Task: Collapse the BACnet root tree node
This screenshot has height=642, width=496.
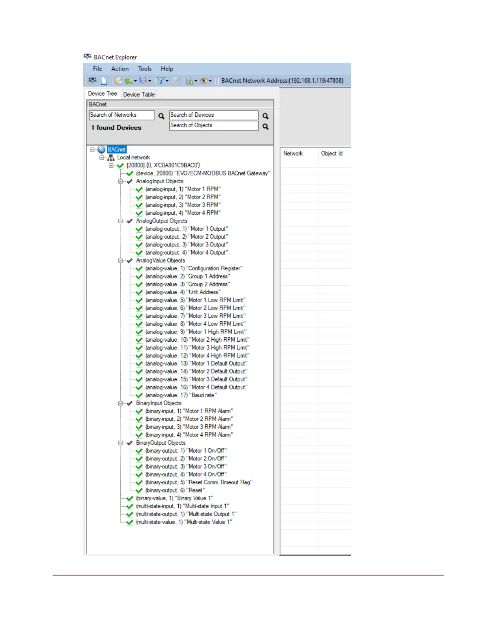Action: [92, 150]
